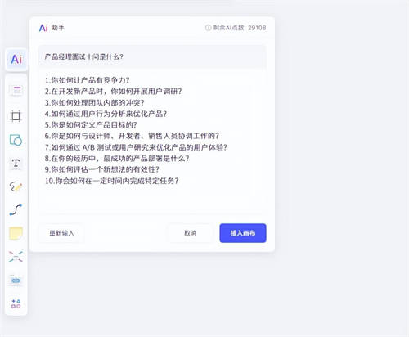Click the AI 助手 logo in dialog header

(x=52, y=28)
